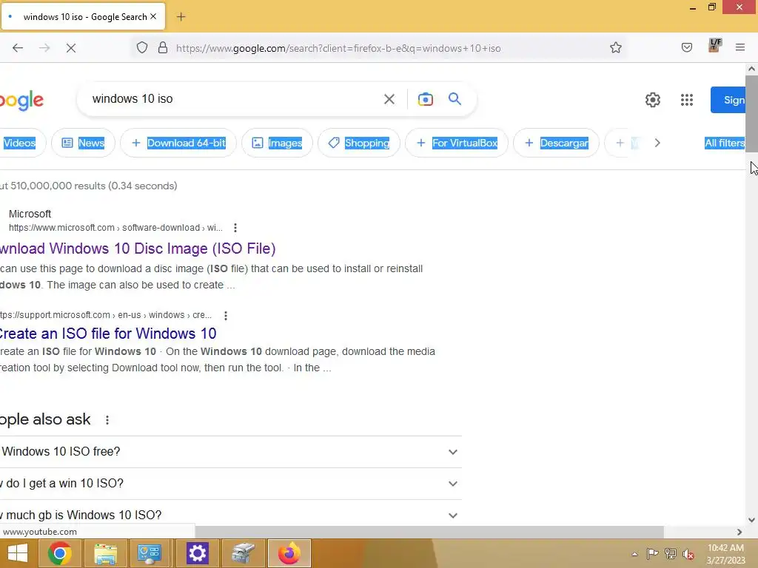The height and width of the screenshot is (568, 758).
Task: Show hidden tray icons arrow
Action: coord(634,554)
